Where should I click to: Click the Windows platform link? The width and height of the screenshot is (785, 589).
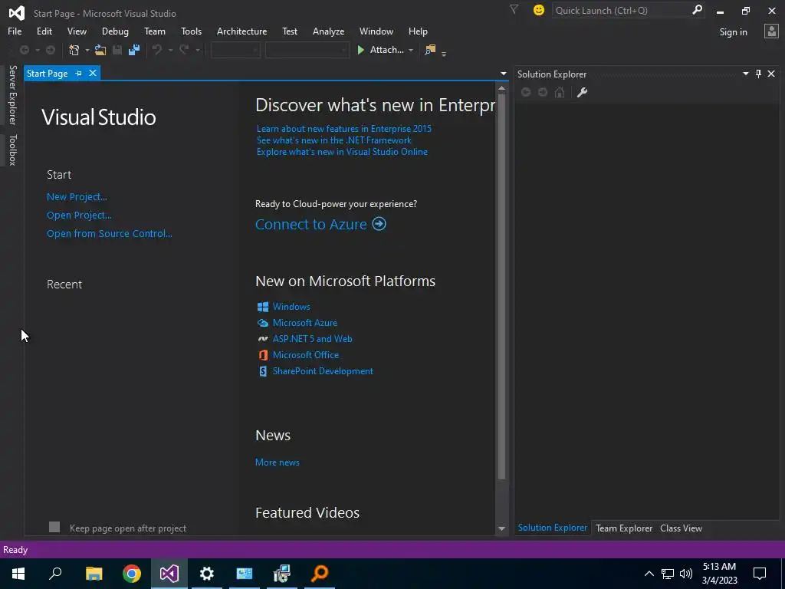click(x=291, y=307)
